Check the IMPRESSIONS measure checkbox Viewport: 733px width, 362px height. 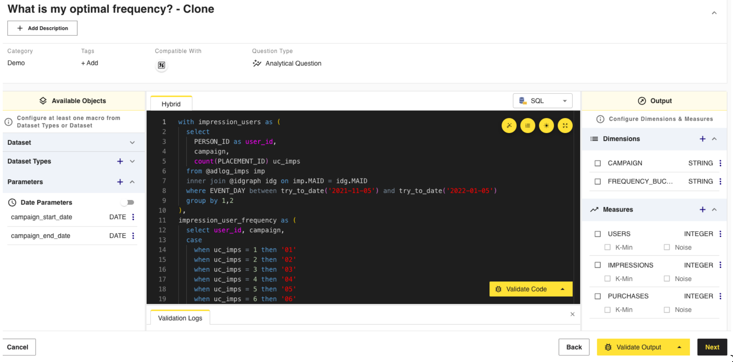(x=598, y=265)
